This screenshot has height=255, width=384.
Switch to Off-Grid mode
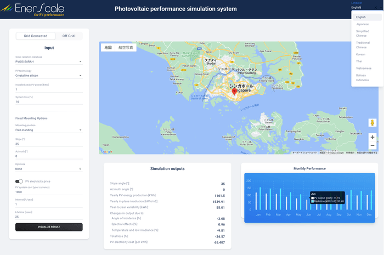(69, 36)
